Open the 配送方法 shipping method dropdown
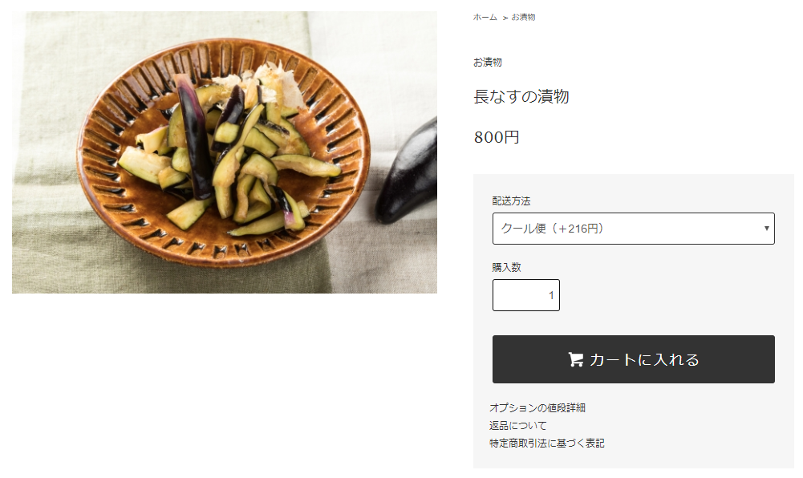Image resolution: width=803 pixels, height=478 pixels. coord(634,229)
